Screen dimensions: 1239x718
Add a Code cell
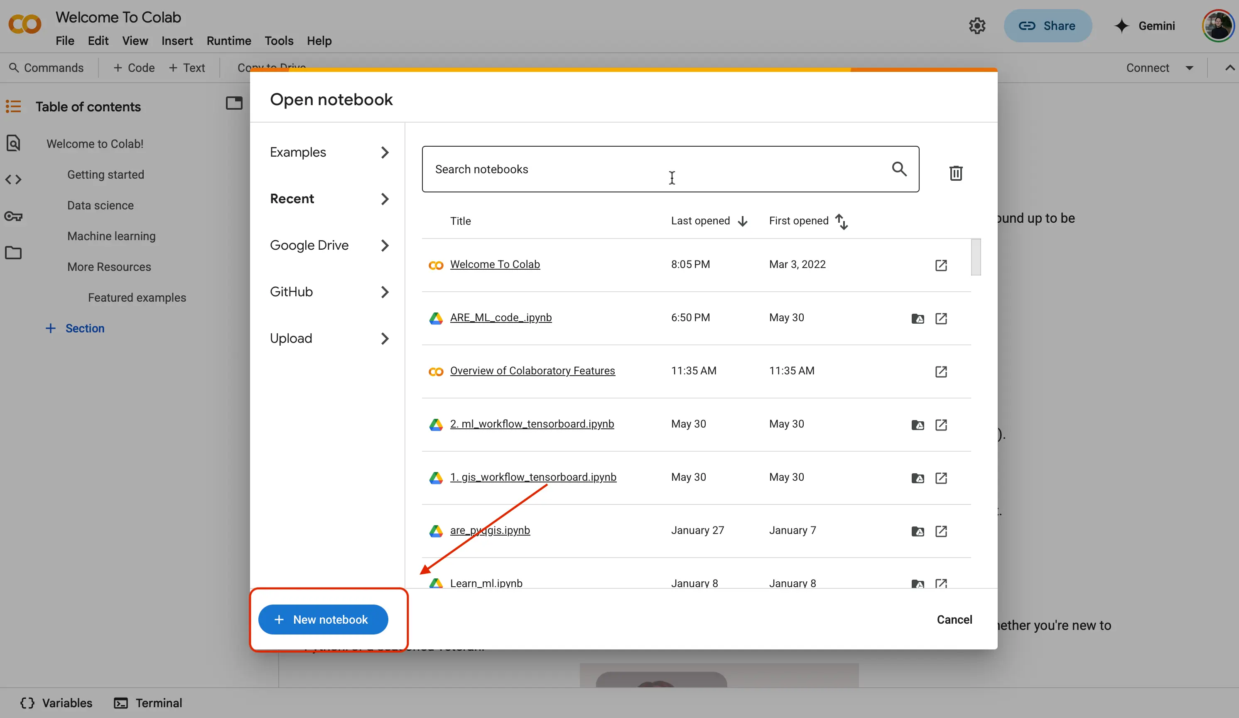tap(134, 68)
